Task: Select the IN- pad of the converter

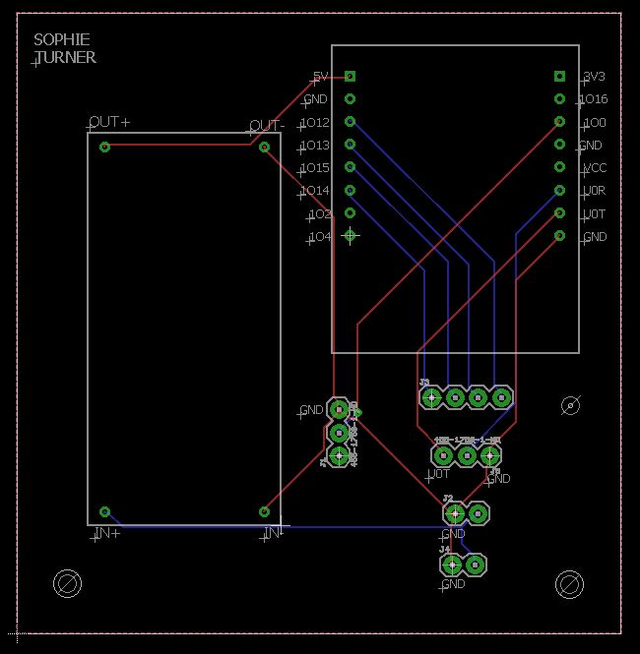Action: pyautogui.click(x=264, y=511)
